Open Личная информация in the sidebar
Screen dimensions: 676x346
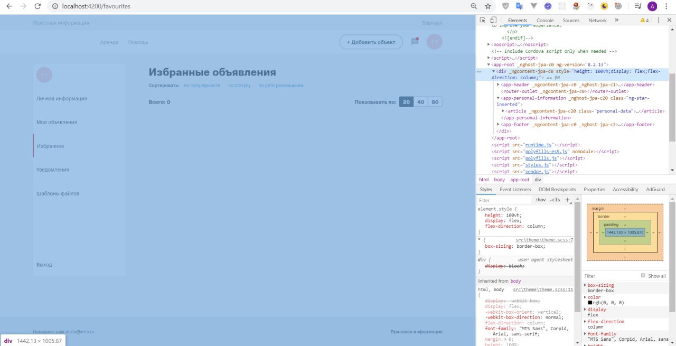point(62,98)
